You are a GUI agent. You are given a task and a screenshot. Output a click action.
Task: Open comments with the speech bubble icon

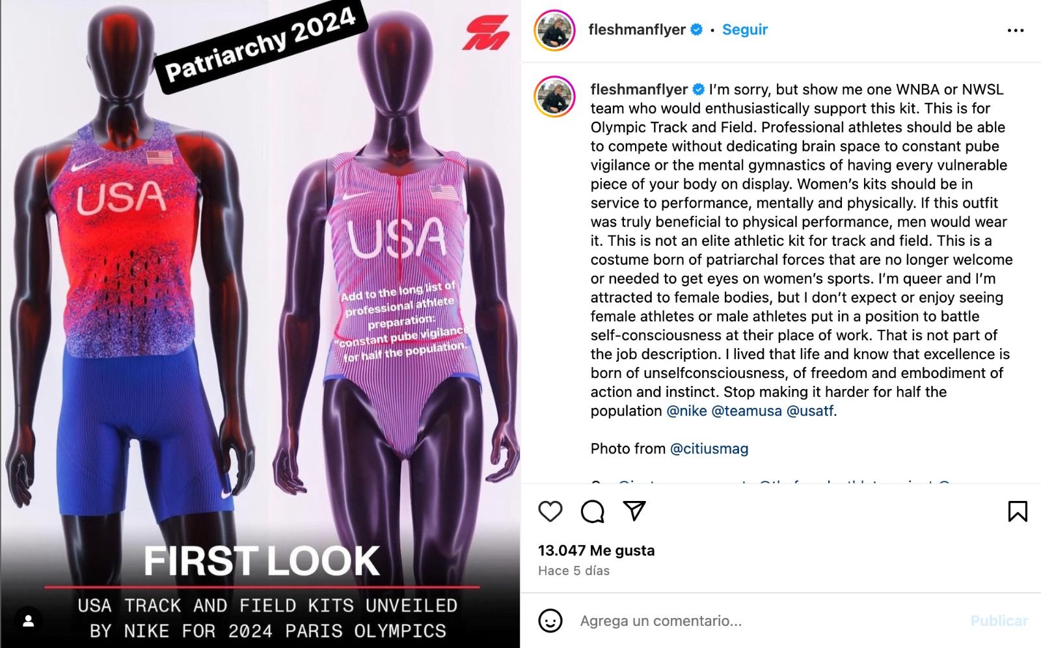point(593,511)
